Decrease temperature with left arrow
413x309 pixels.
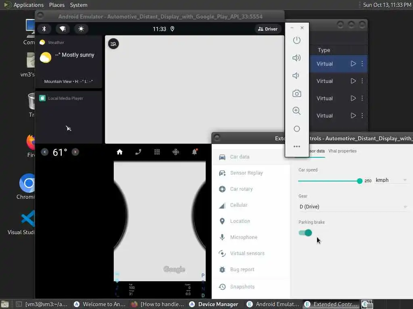45,152
